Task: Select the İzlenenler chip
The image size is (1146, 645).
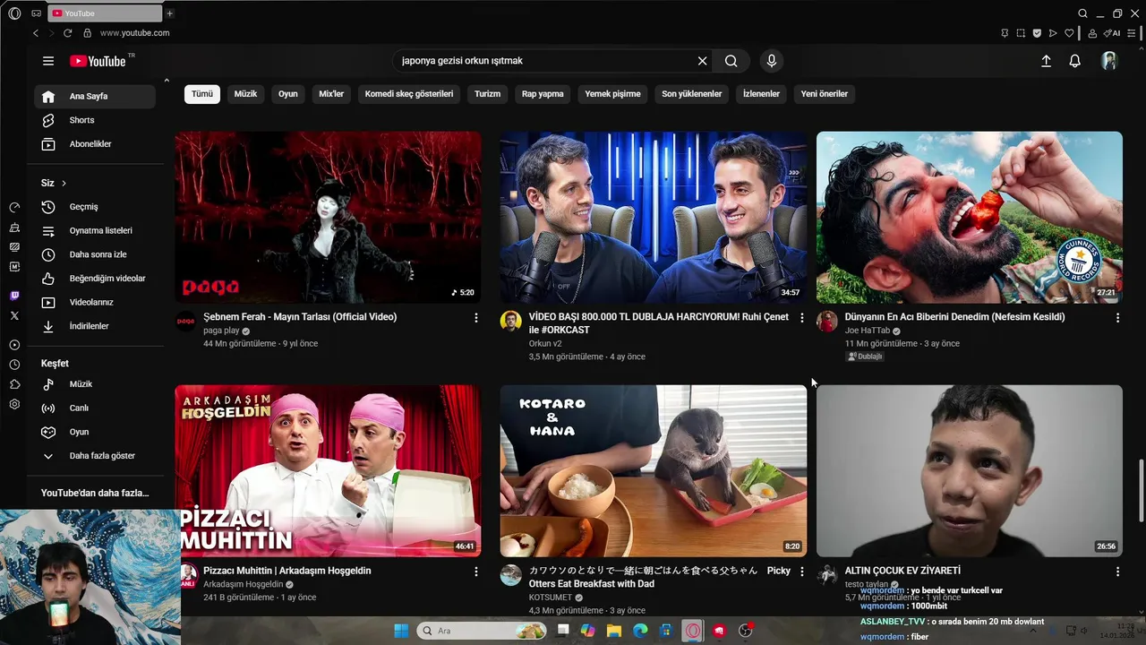Action: (761, 93)
